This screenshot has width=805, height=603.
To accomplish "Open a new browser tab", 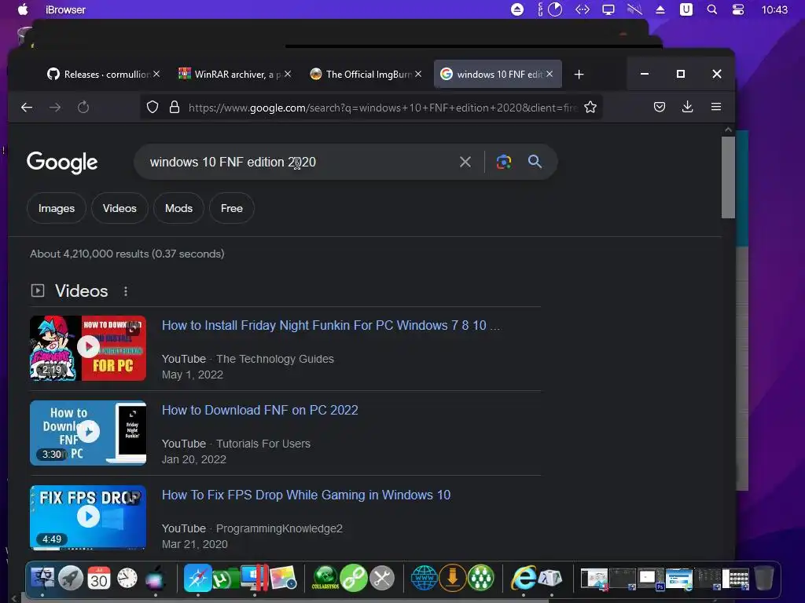I will 579,75.
